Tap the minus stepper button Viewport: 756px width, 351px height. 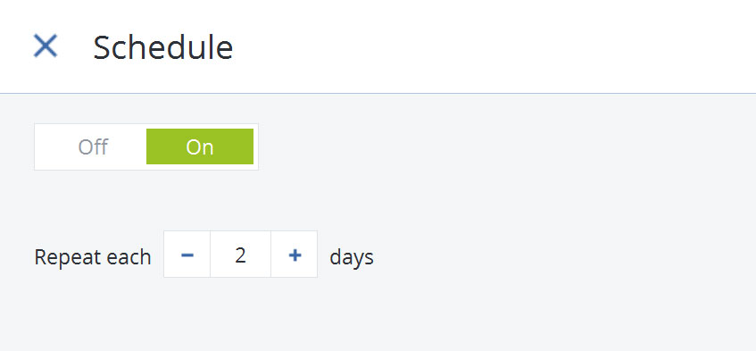[187, 254]
